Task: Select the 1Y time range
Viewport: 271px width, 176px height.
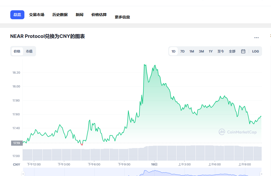Action: (x=211, y=51)
